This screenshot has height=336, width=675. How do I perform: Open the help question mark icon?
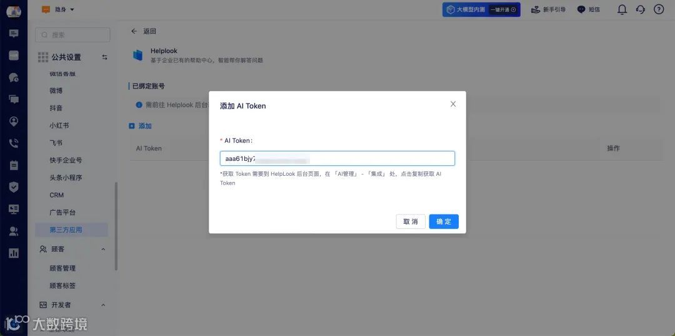(x=659, y=9)
